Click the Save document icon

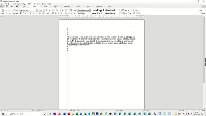[x=7, y=6]
